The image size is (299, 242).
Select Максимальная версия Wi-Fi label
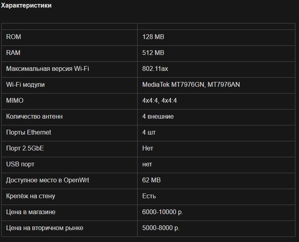click(x=47, y=68)
